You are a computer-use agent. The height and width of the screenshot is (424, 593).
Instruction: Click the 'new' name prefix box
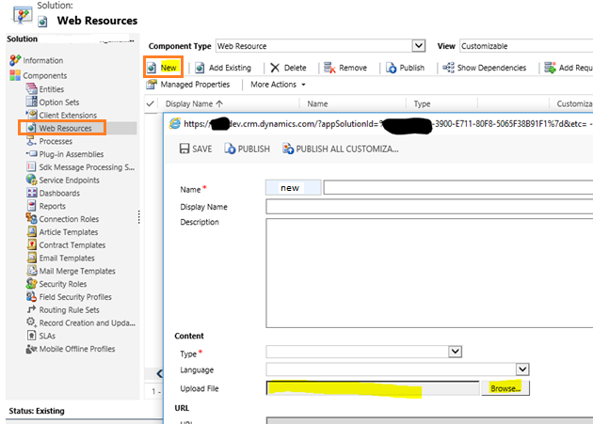[x=294, y=187]
